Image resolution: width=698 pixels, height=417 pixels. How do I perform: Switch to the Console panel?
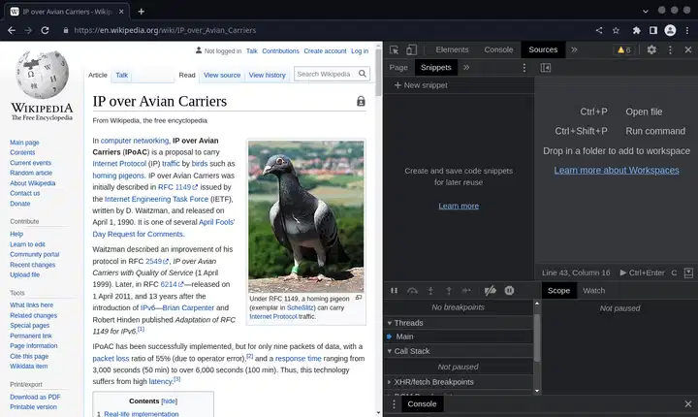(x=498, y=49)
